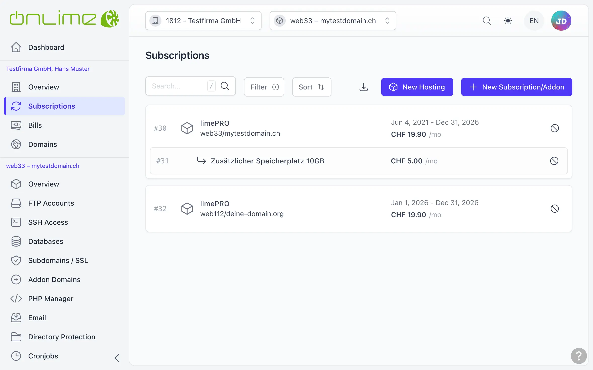Screen dimensions: 593x370
Task: Open Domains section
Action: (64, 144)
